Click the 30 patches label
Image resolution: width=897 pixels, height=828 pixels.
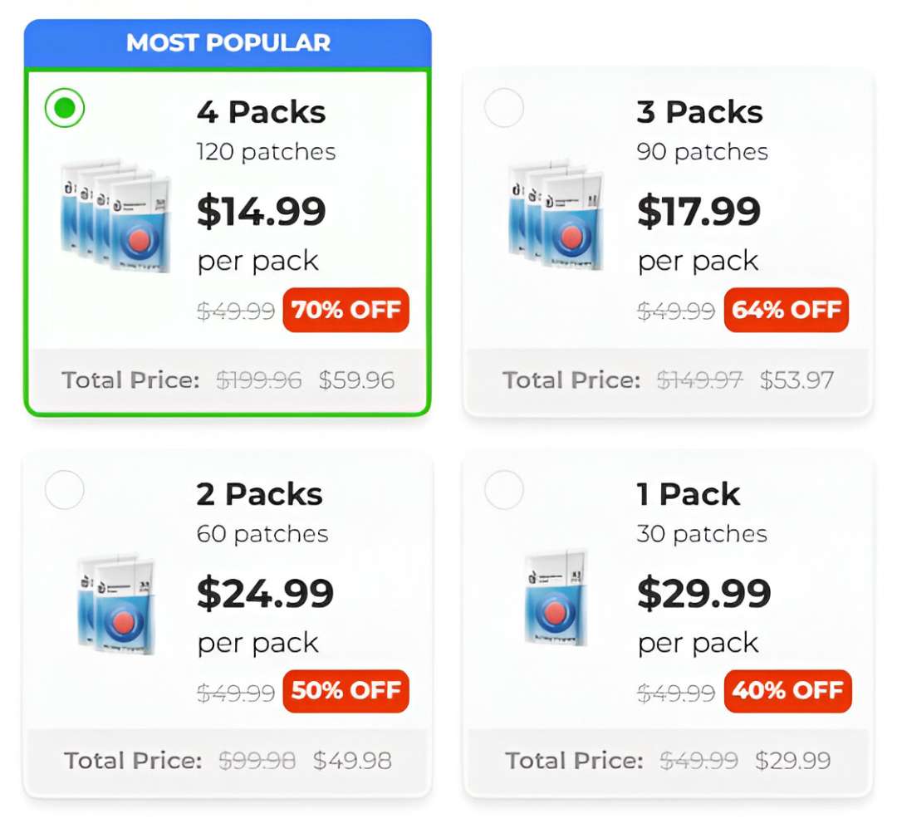pos(702,534)
